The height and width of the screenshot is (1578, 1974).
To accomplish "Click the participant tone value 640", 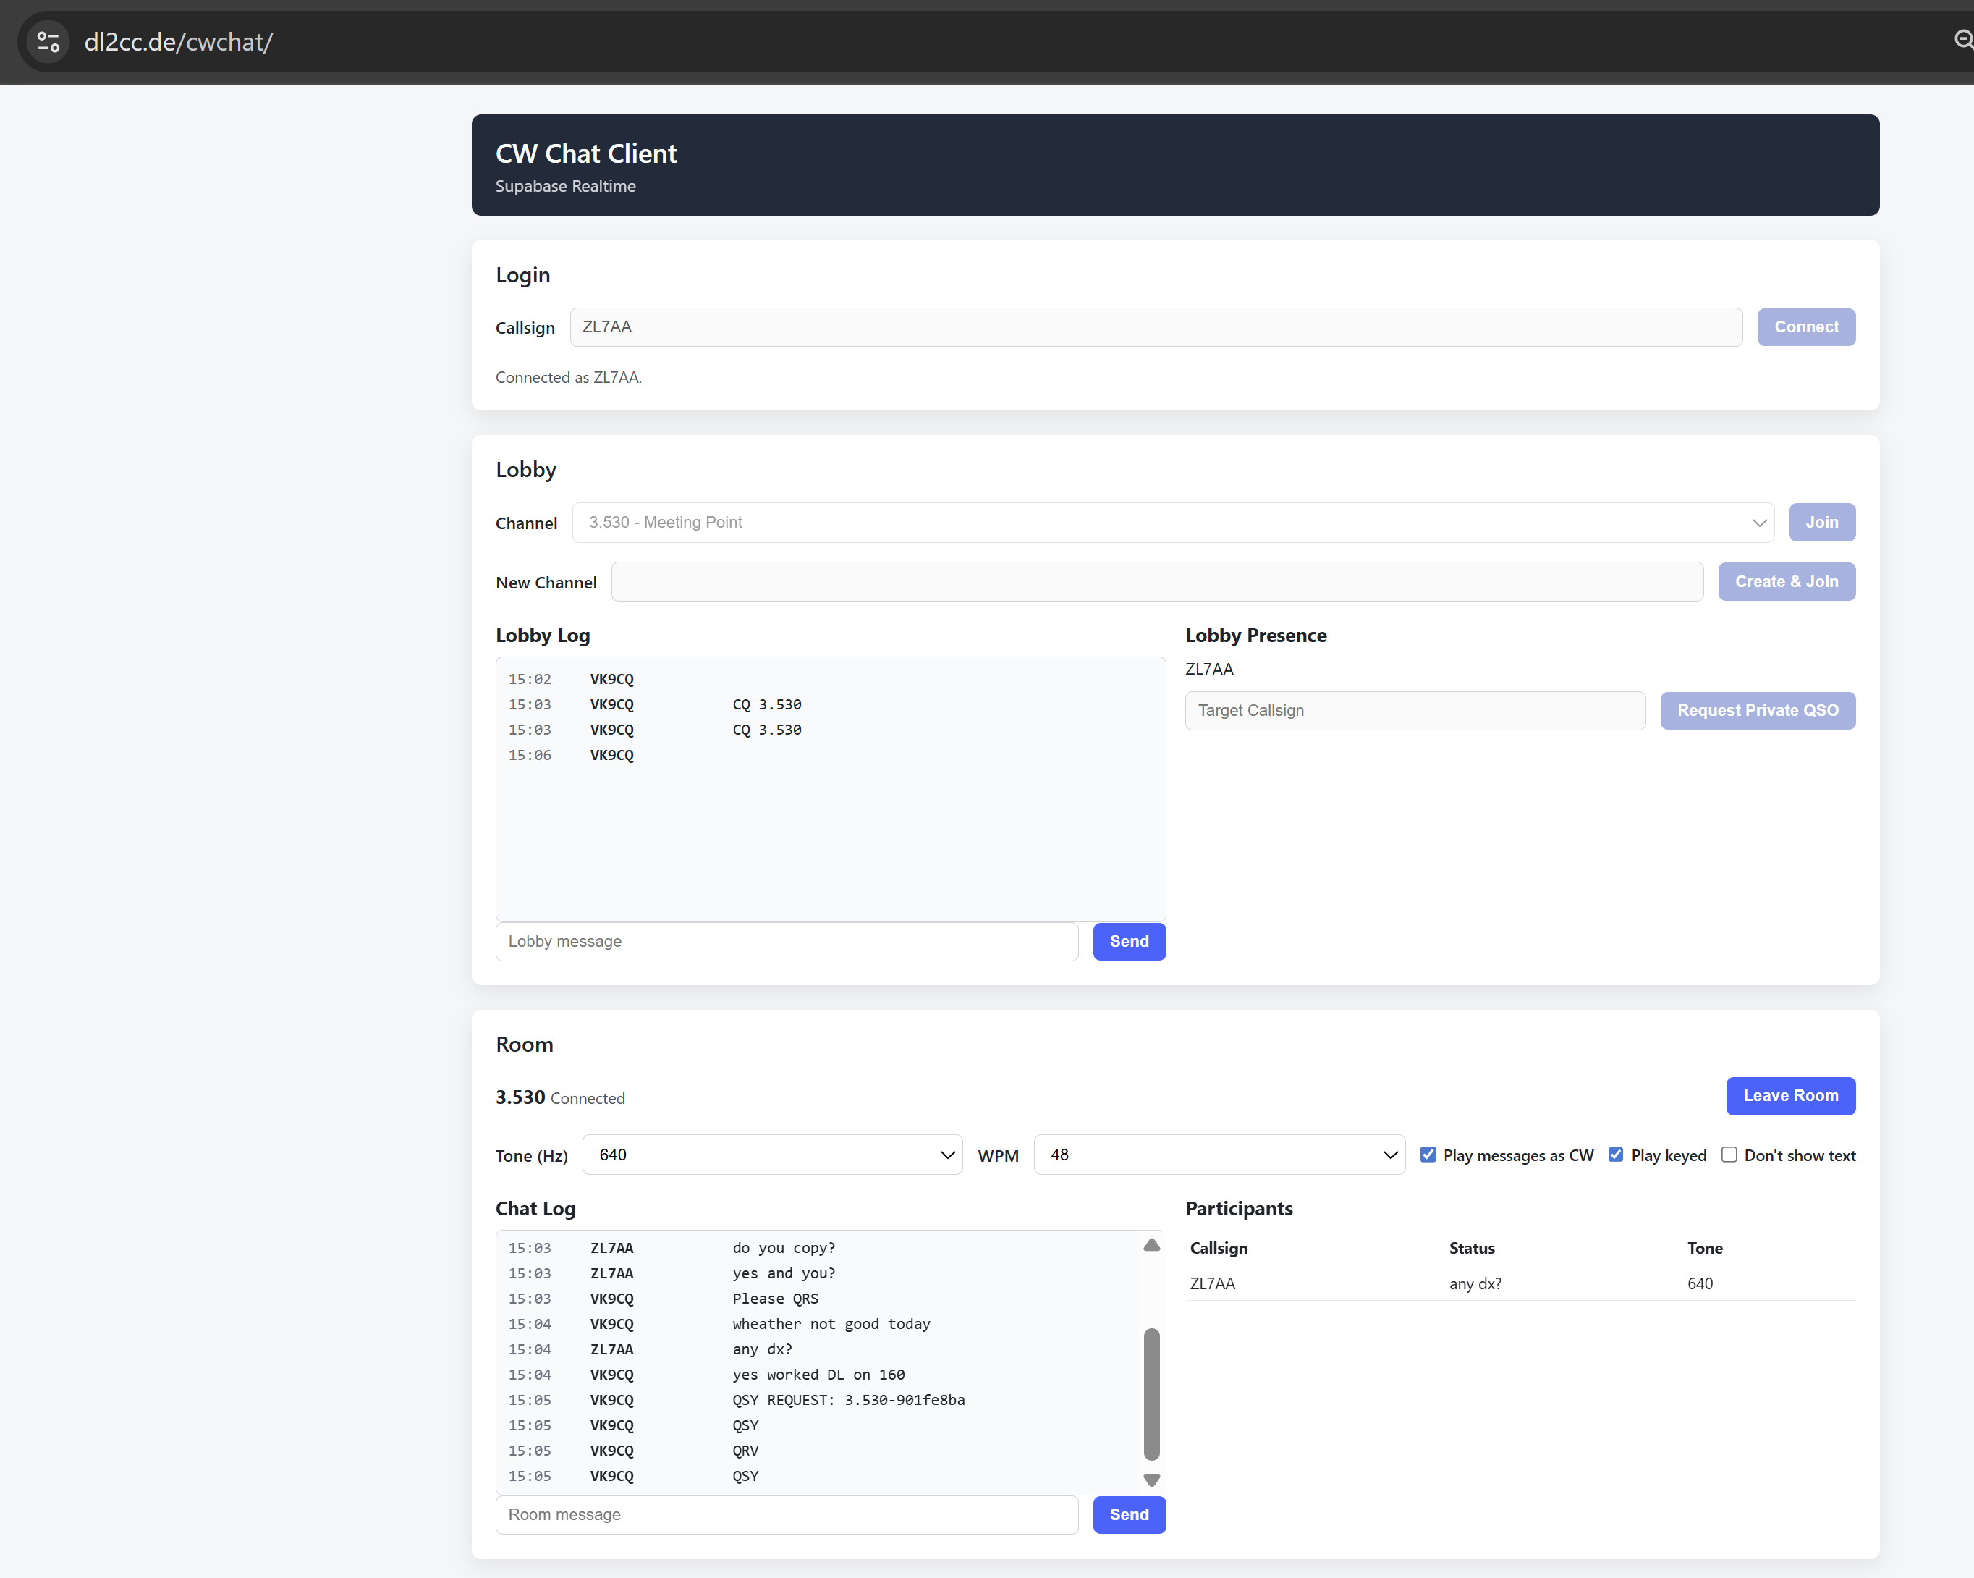I will (x=1700, y=1284).
